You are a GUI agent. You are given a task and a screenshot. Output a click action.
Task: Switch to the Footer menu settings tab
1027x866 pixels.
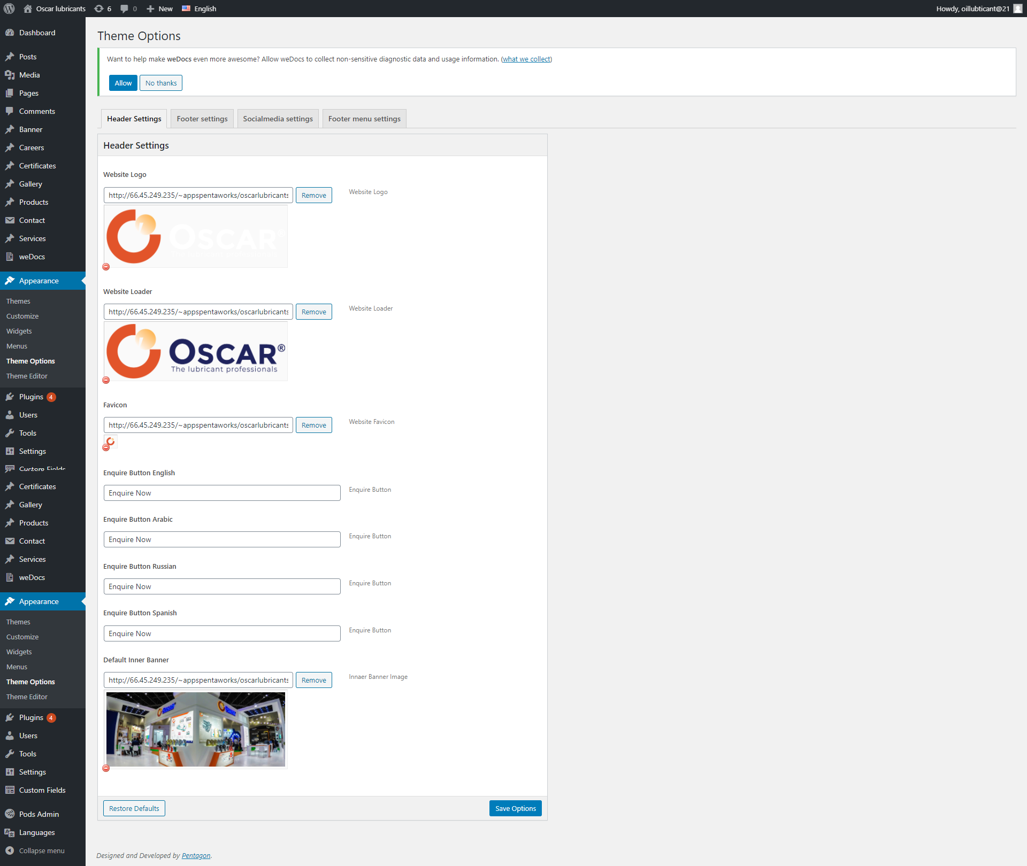[x=364, y=119]
